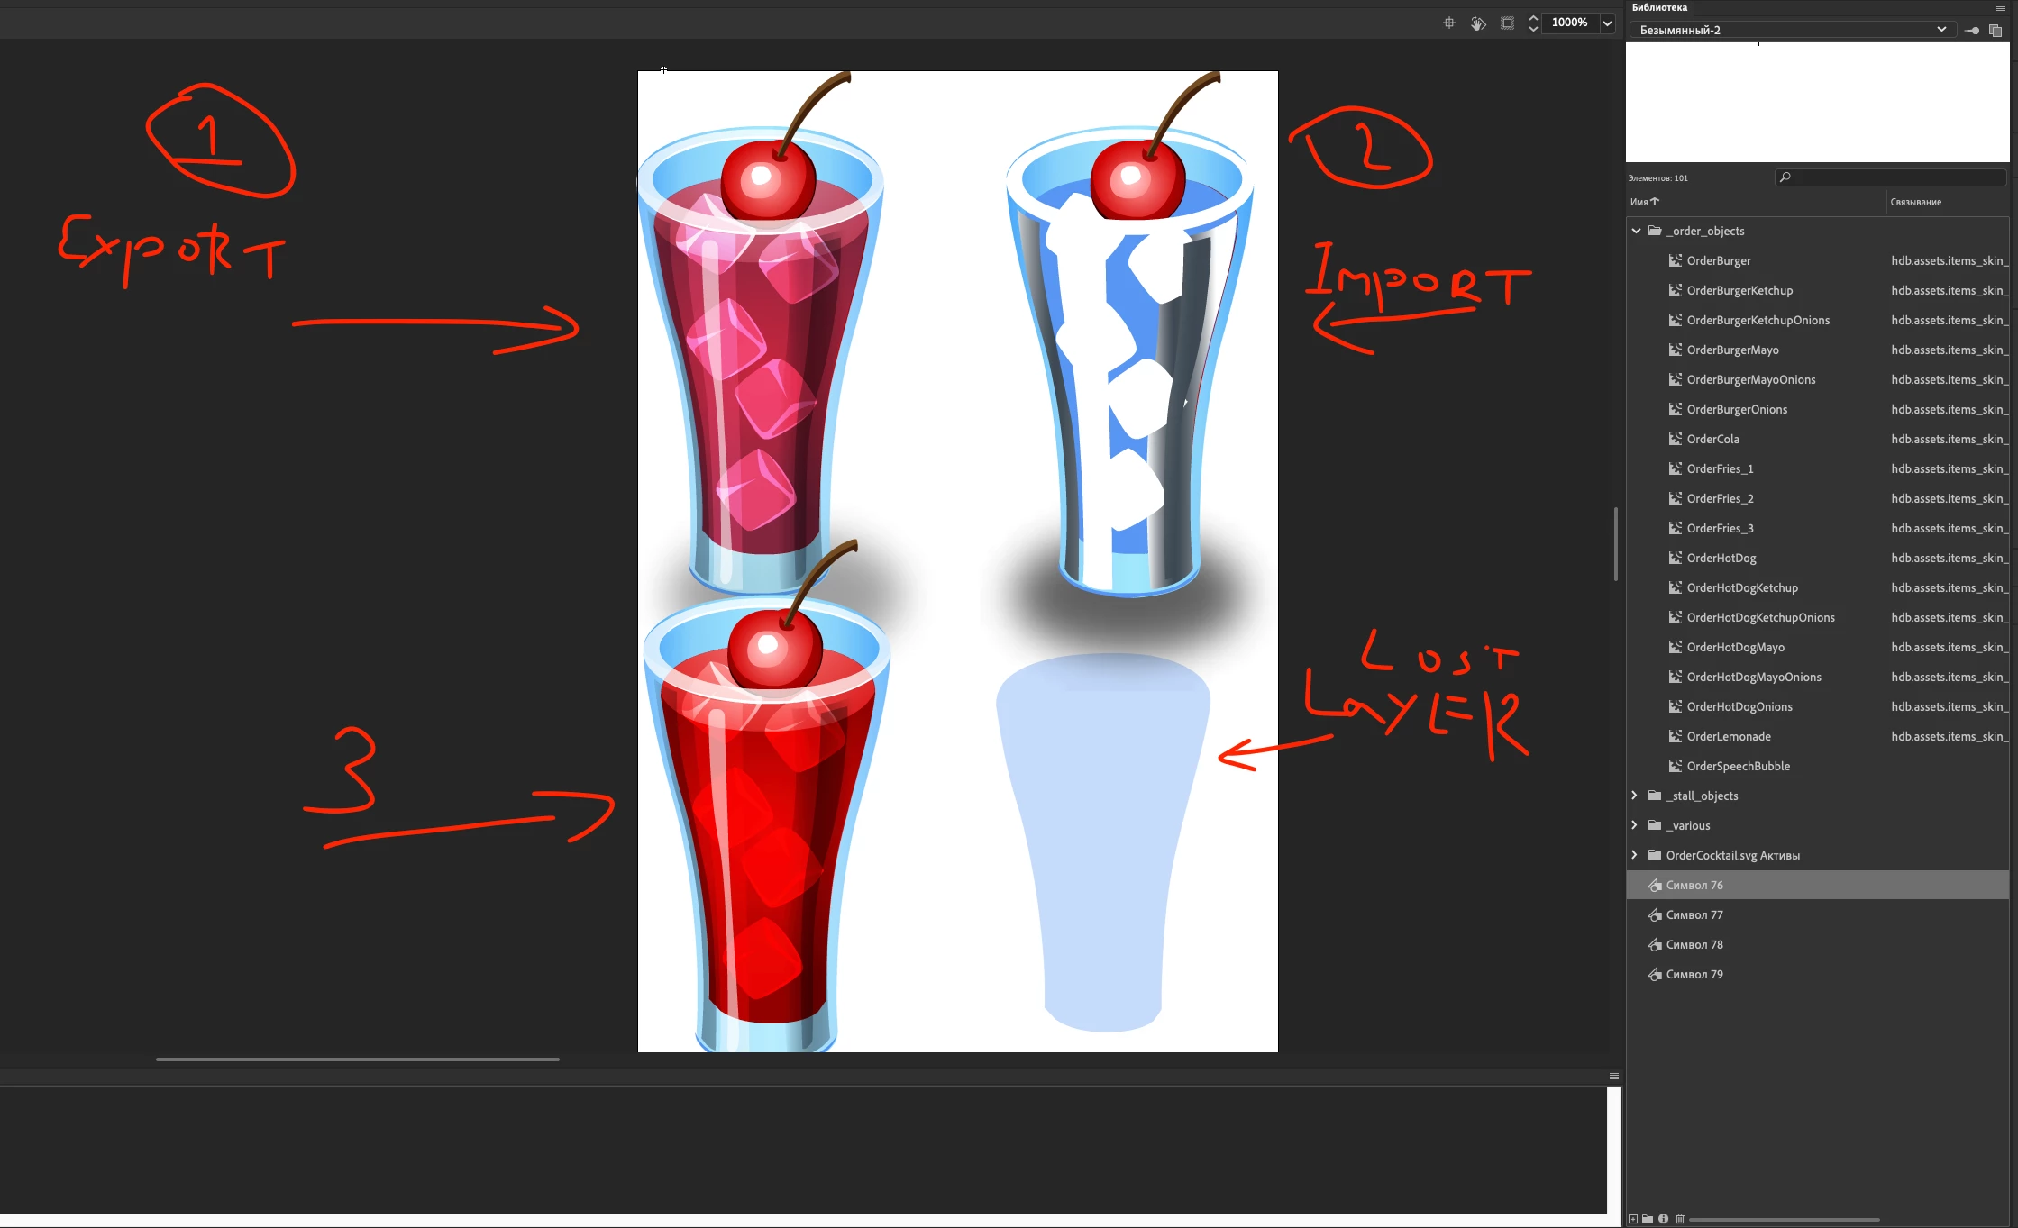Click the Связывание column header
The width and height of the screenshot is (2018, 1228).
(1916, 202)
